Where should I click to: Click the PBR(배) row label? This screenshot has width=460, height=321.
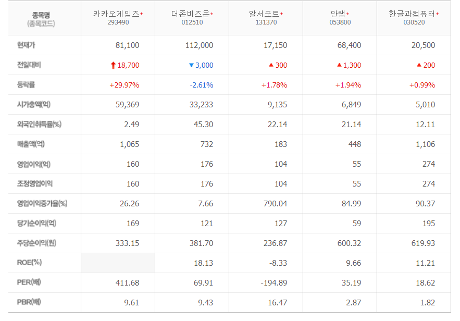click(29, 302)
